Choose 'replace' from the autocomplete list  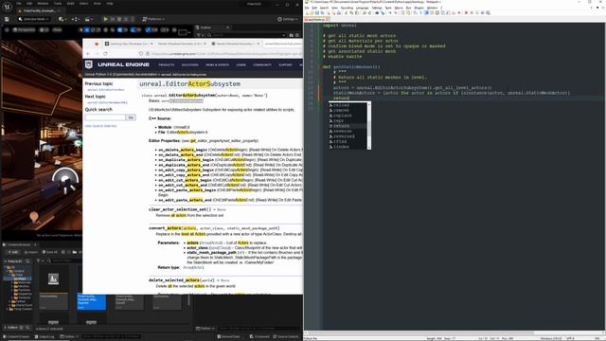(x=343, y=116)
